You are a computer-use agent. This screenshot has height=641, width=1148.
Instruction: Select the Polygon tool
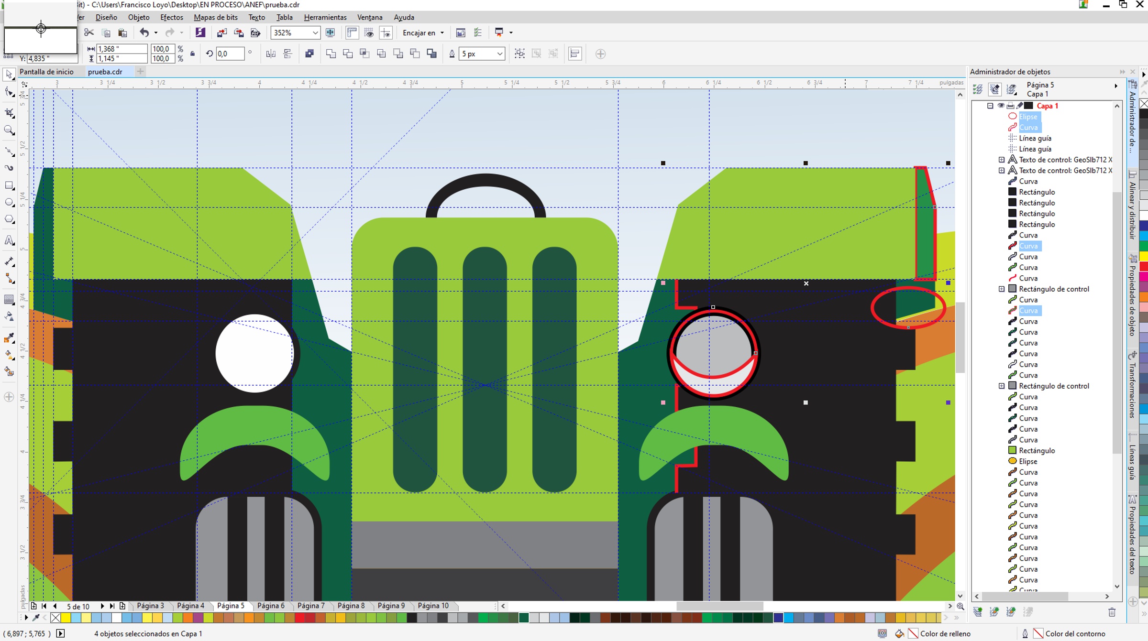point(9,219)
